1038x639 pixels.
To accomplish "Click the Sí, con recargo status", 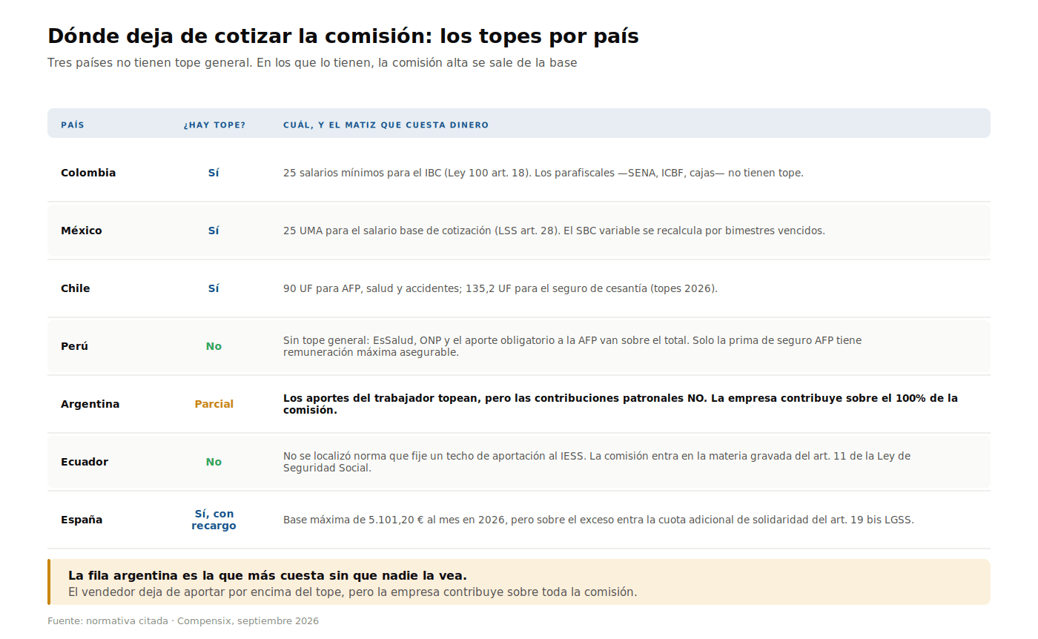I will (x=214, y=520).
